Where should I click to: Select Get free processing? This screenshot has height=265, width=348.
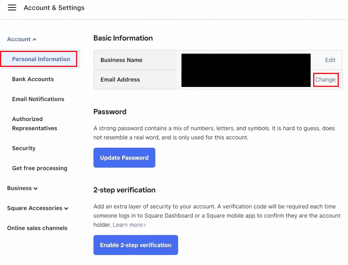point(40,168)
